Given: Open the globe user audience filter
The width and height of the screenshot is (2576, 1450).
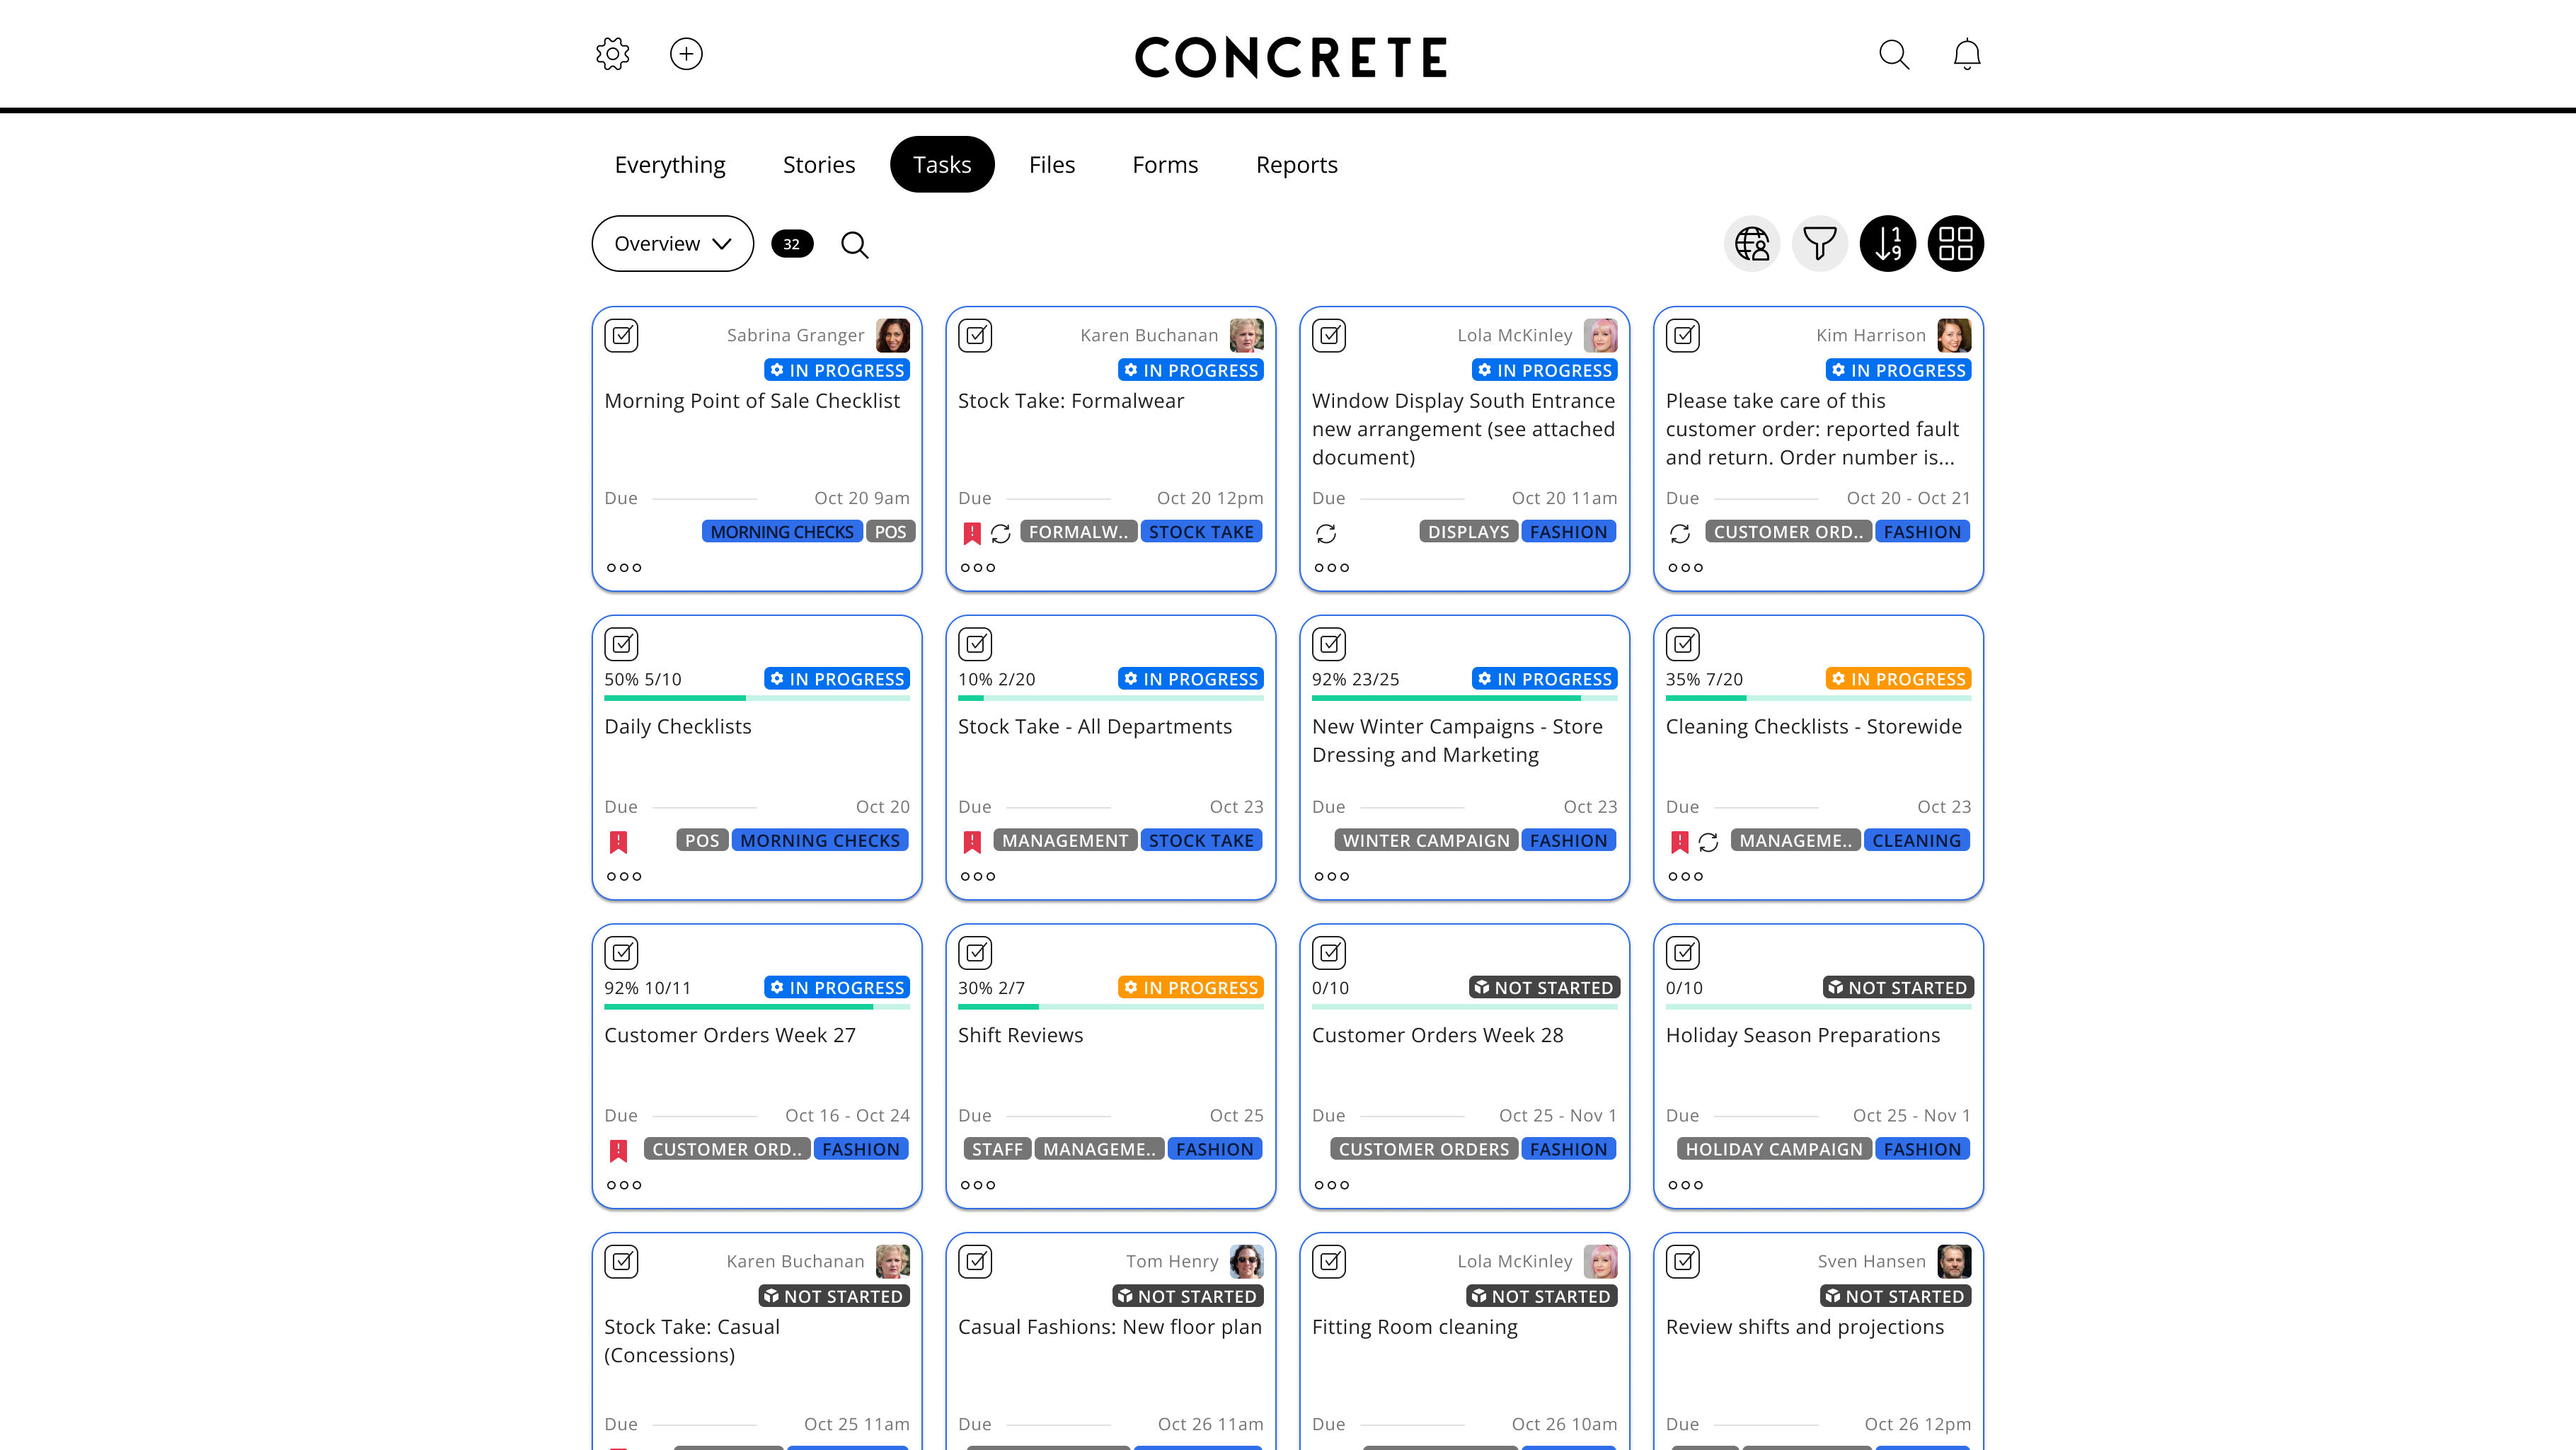Looking at the screenshot, I should pos(1752,243).
